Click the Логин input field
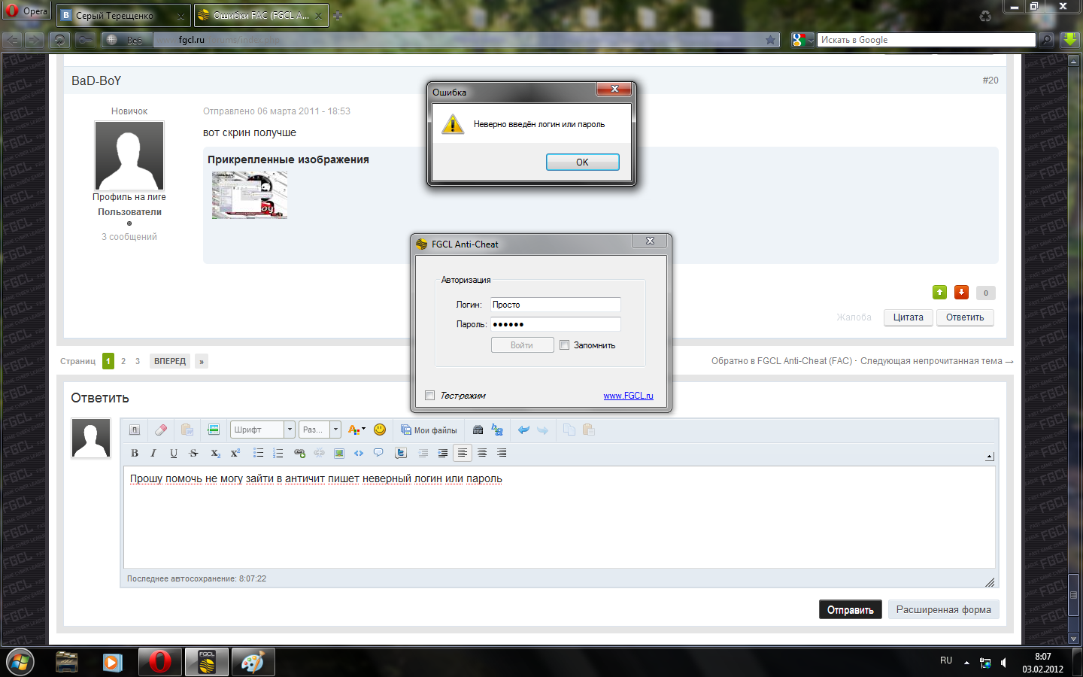Viewport: 1083px width, 677px height. point(556,305)
